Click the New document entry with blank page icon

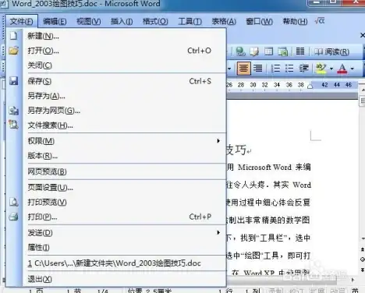coord(116,36)
